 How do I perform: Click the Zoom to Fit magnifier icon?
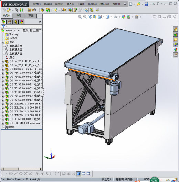coord(80,17)
